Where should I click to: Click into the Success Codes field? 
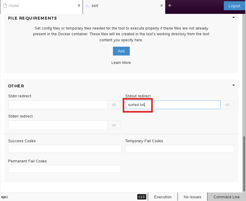pyautogui.click(x=65, y=149)
